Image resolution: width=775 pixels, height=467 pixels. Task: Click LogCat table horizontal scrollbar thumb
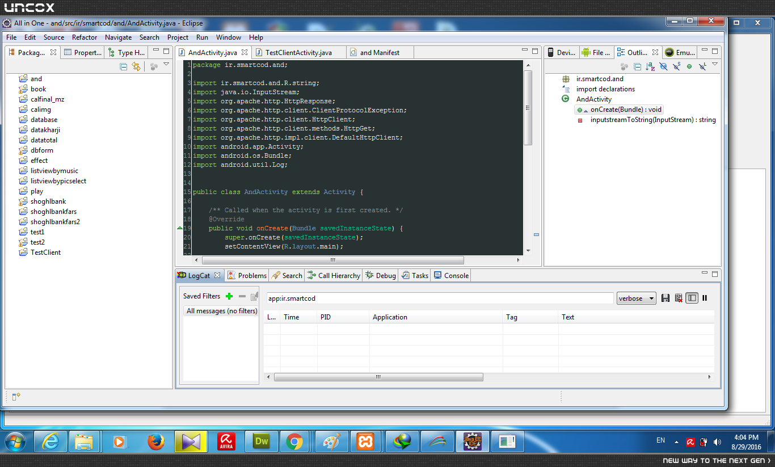pos(378,377)
